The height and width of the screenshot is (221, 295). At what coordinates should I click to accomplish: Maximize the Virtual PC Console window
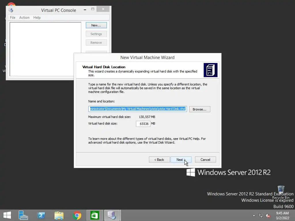92,9
